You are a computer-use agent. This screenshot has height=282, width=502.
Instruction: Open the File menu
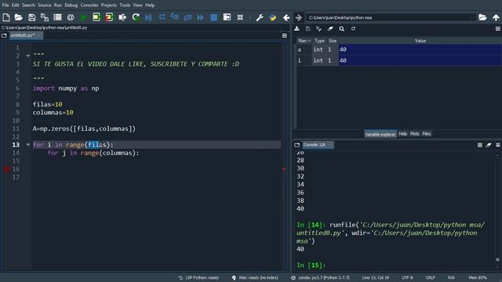pyautogui.click(x=5, y=5)
